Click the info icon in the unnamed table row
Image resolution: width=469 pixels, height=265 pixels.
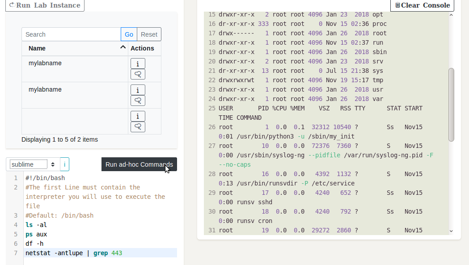[138, 116]
